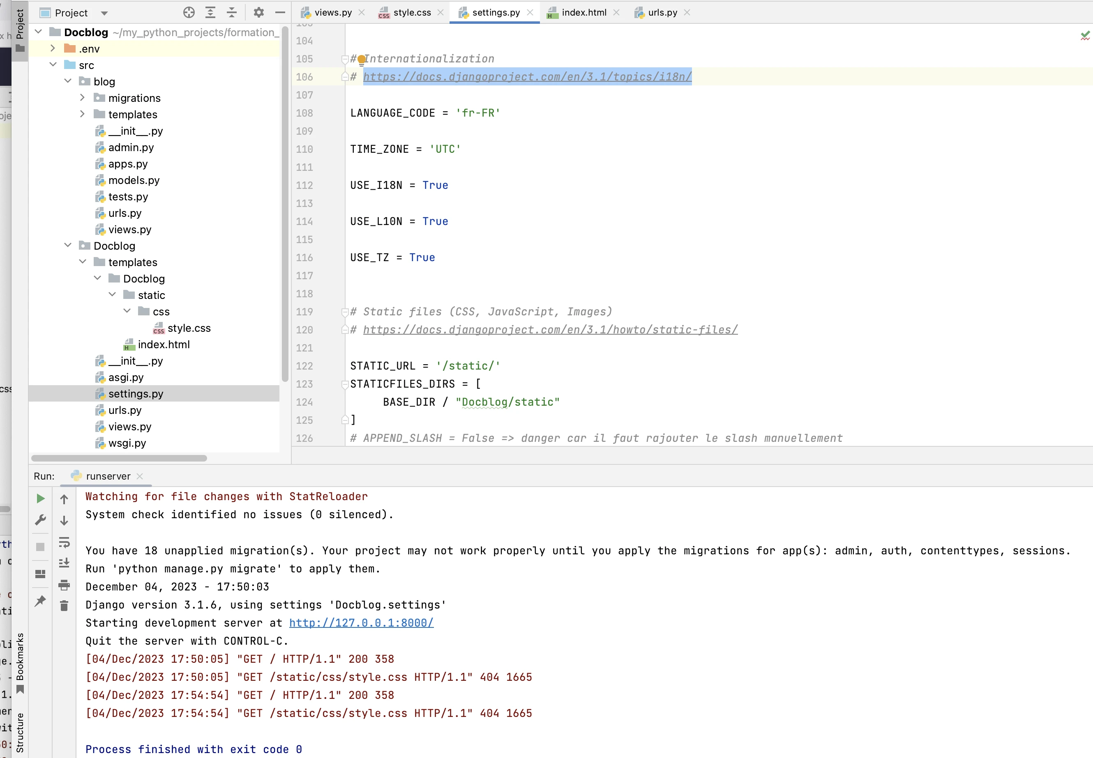Hide the Project tool window with minus icon
1093x758 pixels.
tap(280, 12)
